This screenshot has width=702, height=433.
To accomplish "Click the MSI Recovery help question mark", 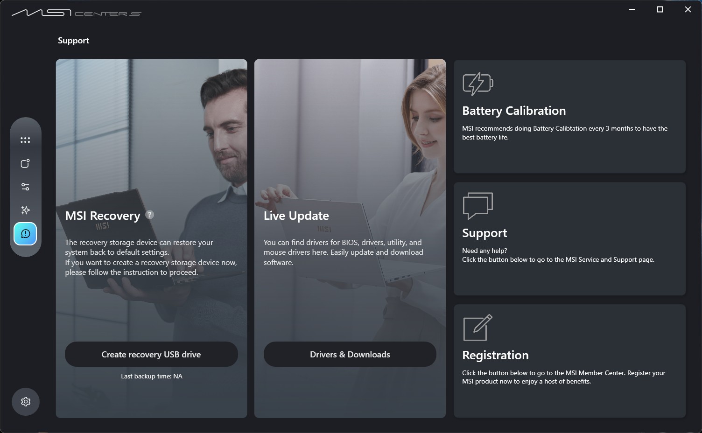I will [149, 215].
